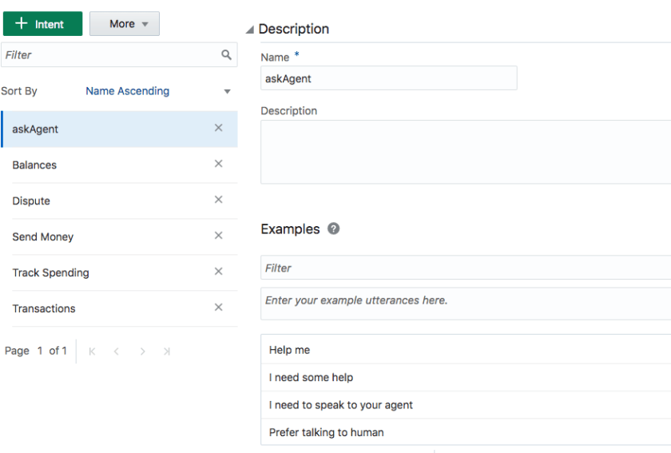Open the Examples help question mark icon
The image size is (671, 453).
(334, 228)
